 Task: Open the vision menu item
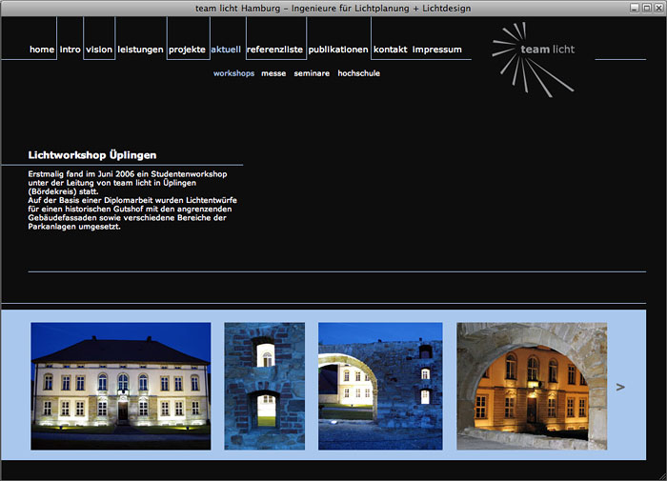(x=99, y=50)
